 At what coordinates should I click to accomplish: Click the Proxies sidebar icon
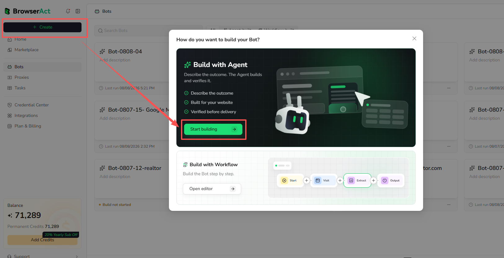point(10,78)
